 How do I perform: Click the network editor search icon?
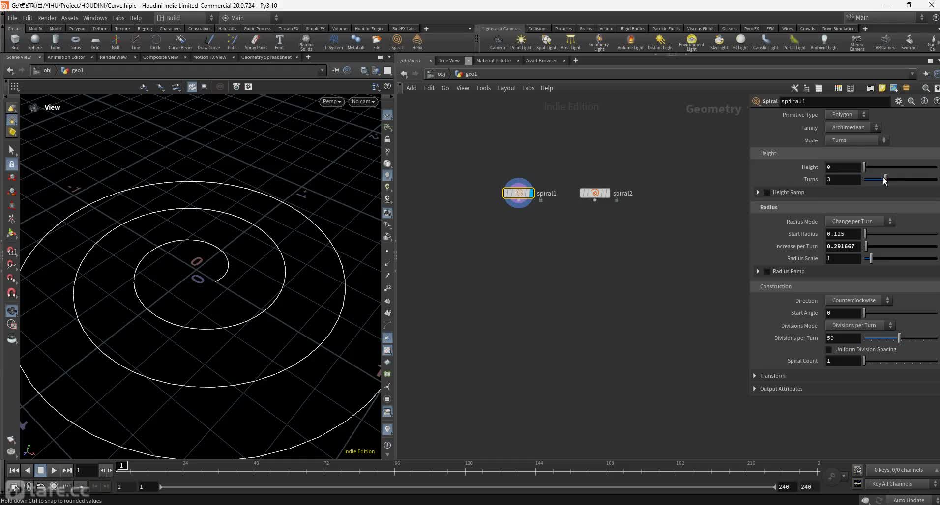tap(926, 88)
